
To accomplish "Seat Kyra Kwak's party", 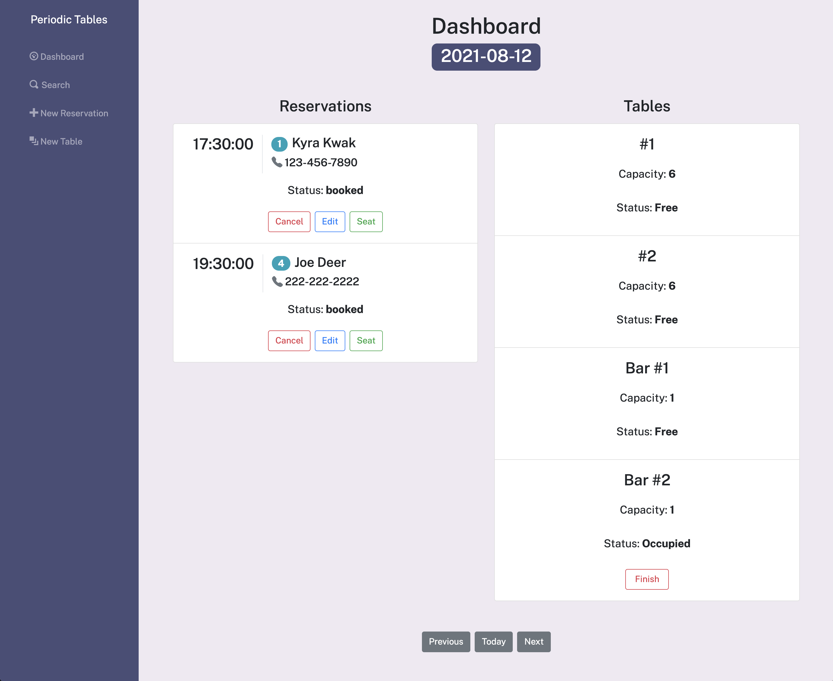I will pos(366,222).
